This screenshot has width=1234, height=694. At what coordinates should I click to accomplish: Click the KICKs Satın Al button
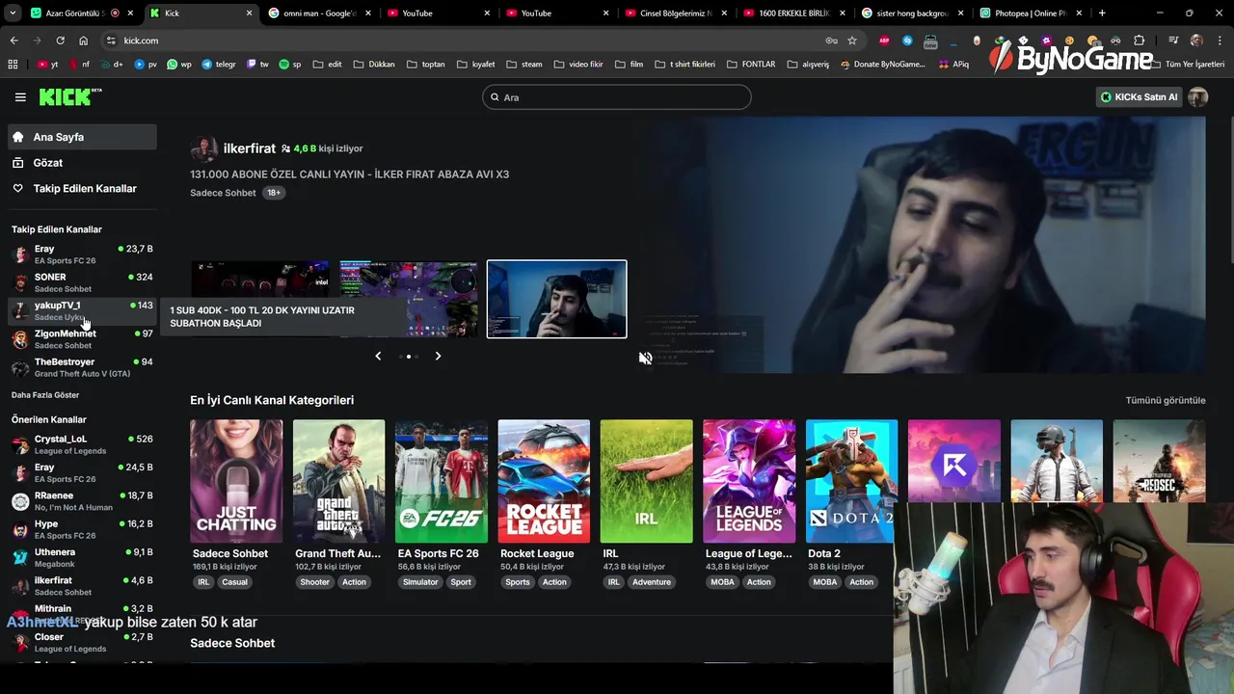[x=1140, y=97]
